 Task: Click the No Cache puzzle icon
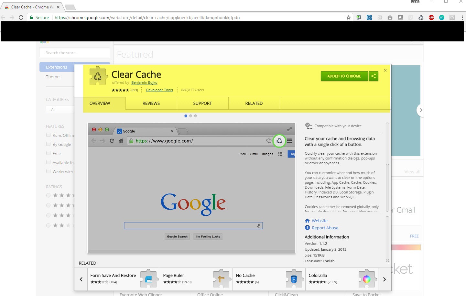(x=295, y=278)
